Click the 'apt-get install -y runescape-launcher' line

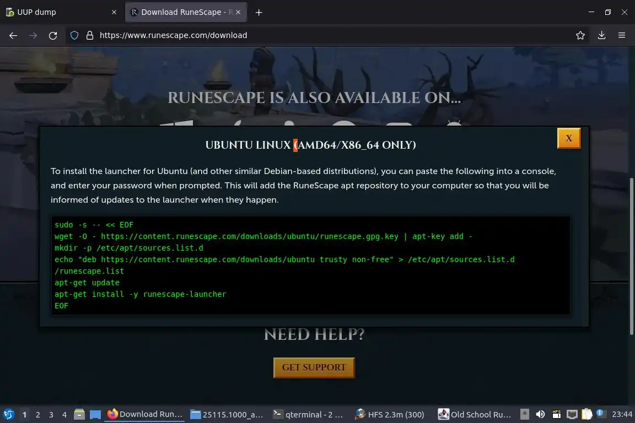click(141, 294)
